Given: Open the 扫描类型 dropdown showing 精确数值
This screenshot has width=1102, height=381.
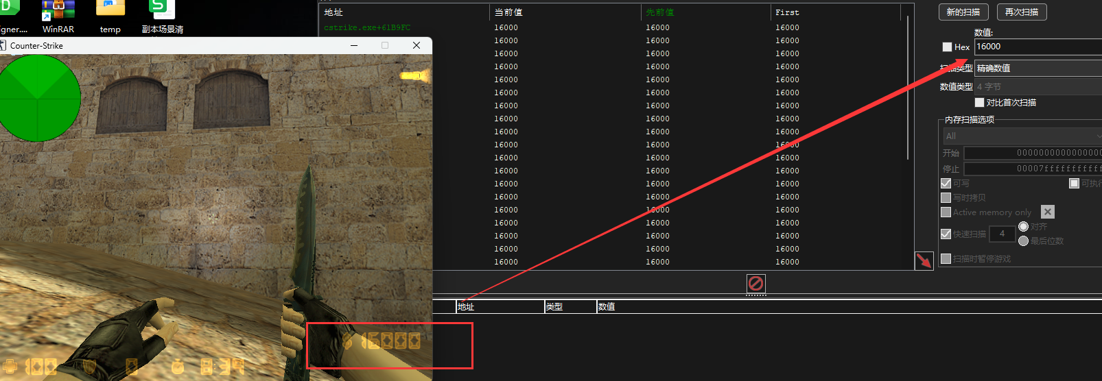Looking at the screenshot, I should [x=1038, y=68].
